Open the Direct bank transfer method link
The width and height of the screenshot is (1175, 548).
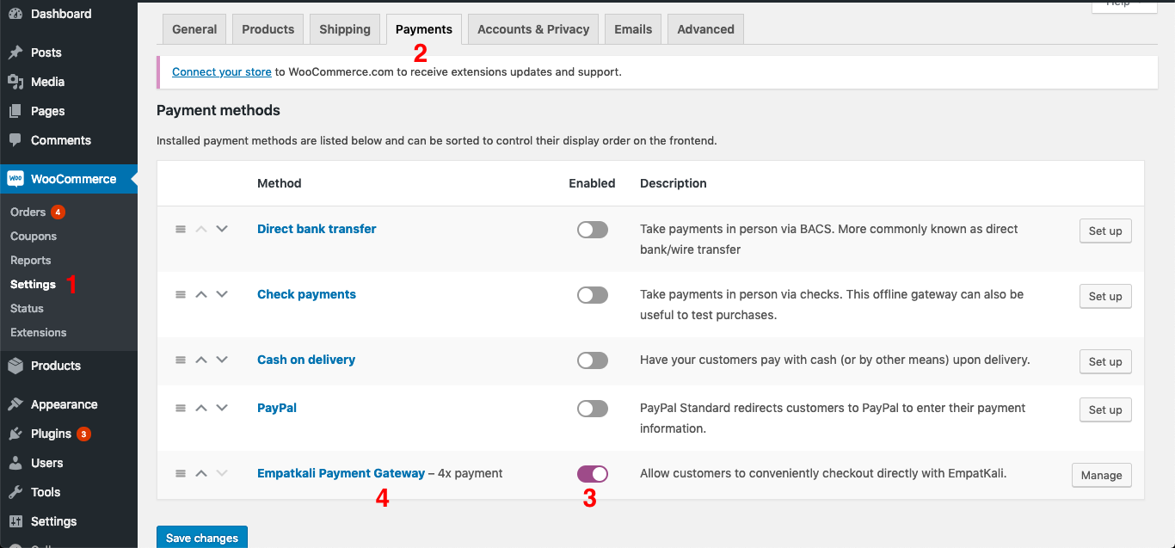click(317, 229)
